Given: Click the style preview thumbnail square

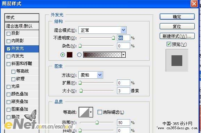Looking at the screenshot, I should (x=177, y=60).
